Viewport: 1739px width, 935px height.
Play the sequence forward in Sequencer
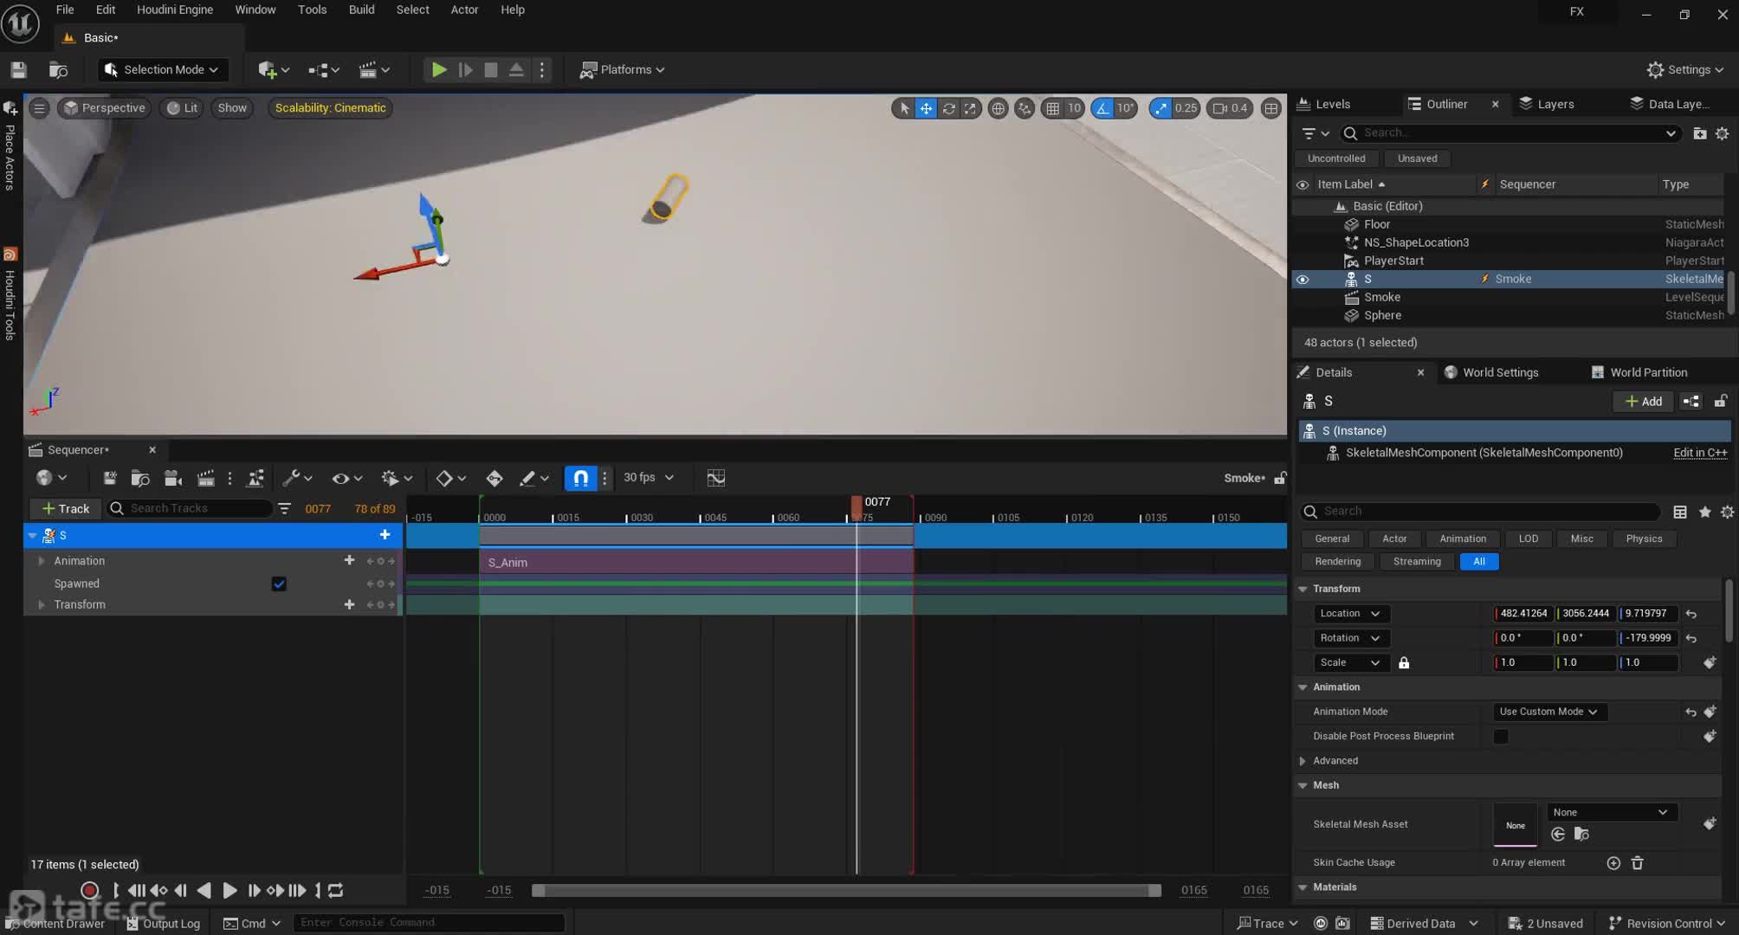coord(229,890)
